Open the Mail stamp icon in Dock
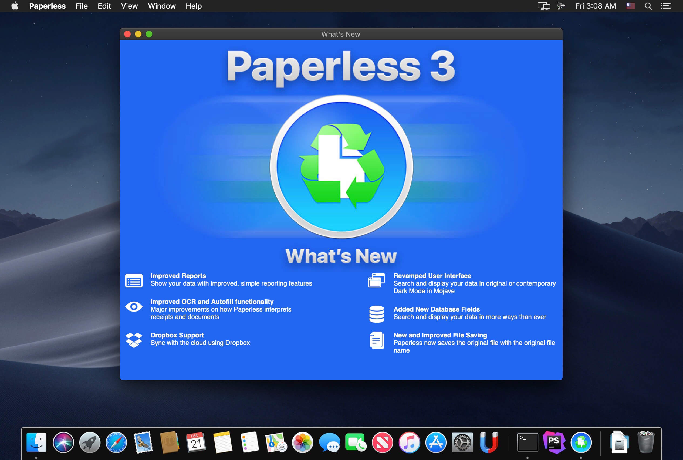Screen dimensions: 683x460 143,442
